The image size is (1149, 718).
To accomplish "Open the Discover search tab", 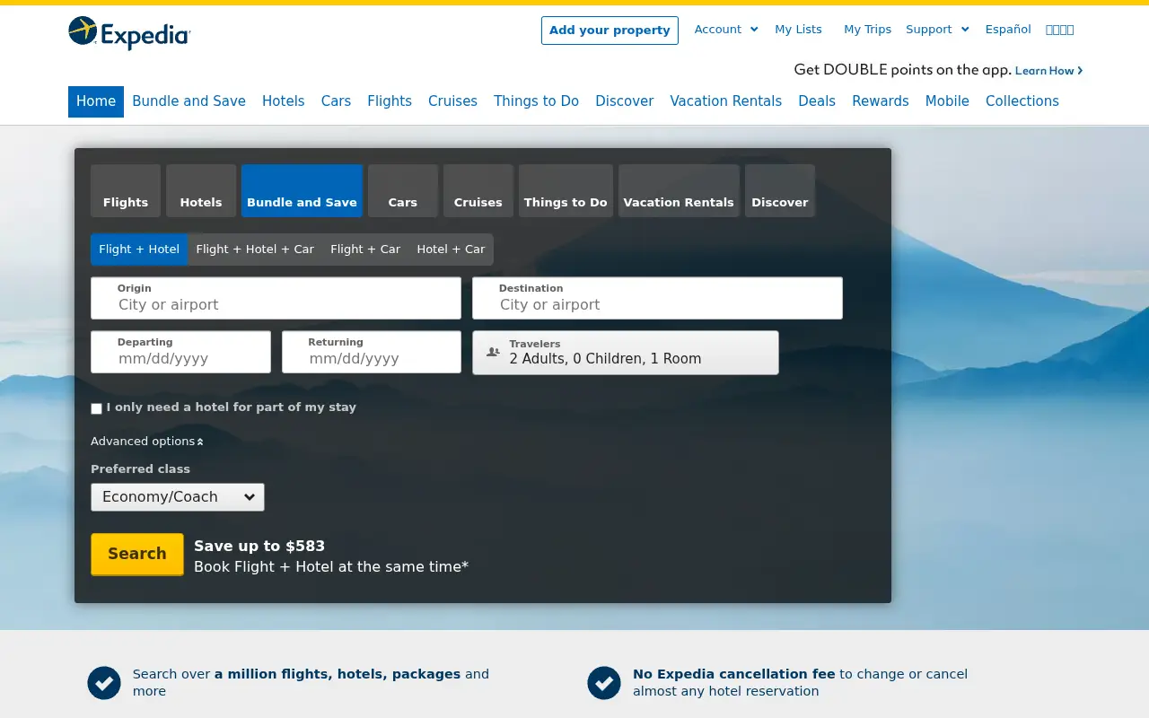I will point(780,190).
